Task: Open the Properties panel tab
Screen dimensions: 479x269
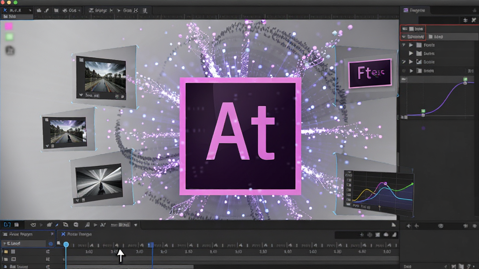Action: click(414, 10)
